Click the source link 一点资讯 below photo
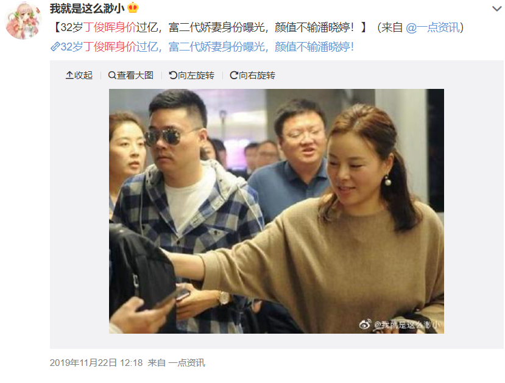This screenshot has width=505, height=383. tap(186, 363)
